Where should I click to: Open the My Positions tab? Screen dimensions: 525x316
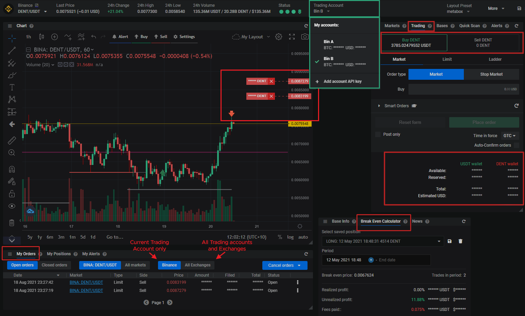click(59, 254)
